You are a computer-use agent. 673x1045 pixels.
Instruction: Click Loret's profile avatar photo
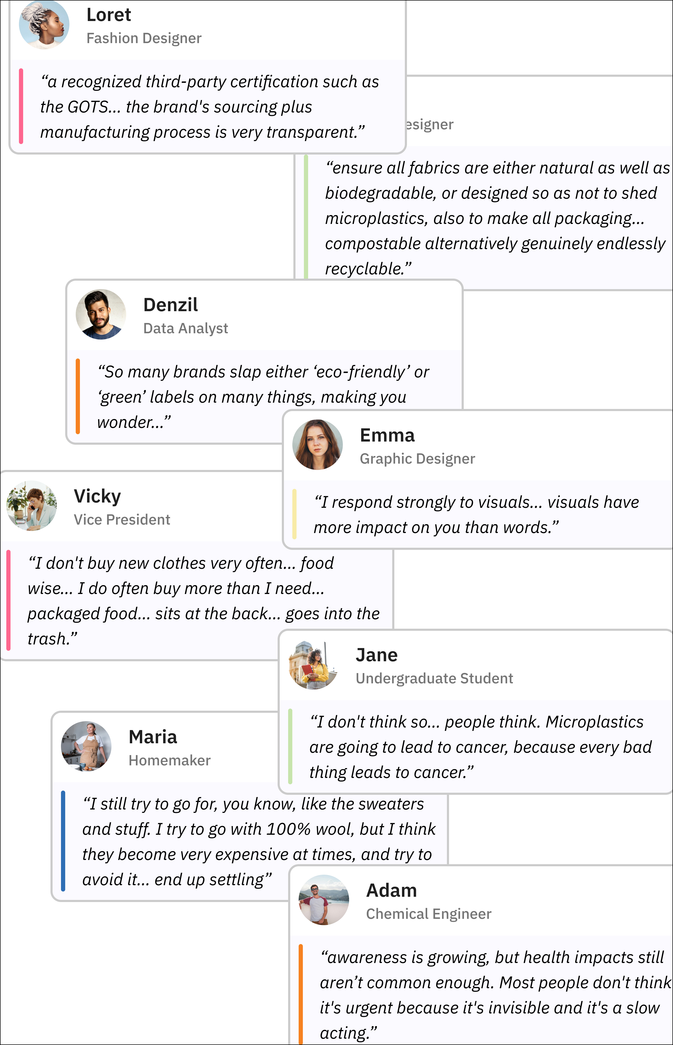coord(44,24)
